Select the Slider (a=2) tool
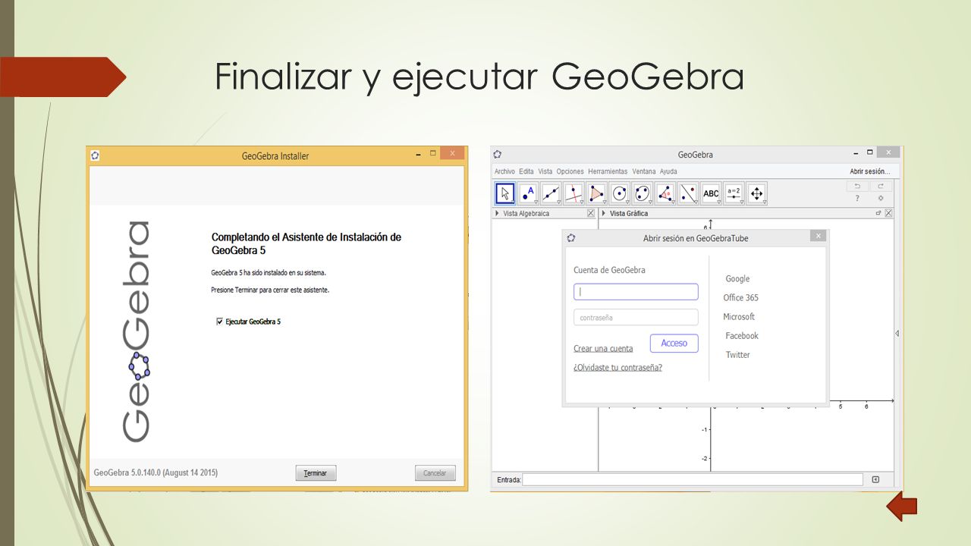This screenshot has height=546, width=971. click(x=734, y=193)
